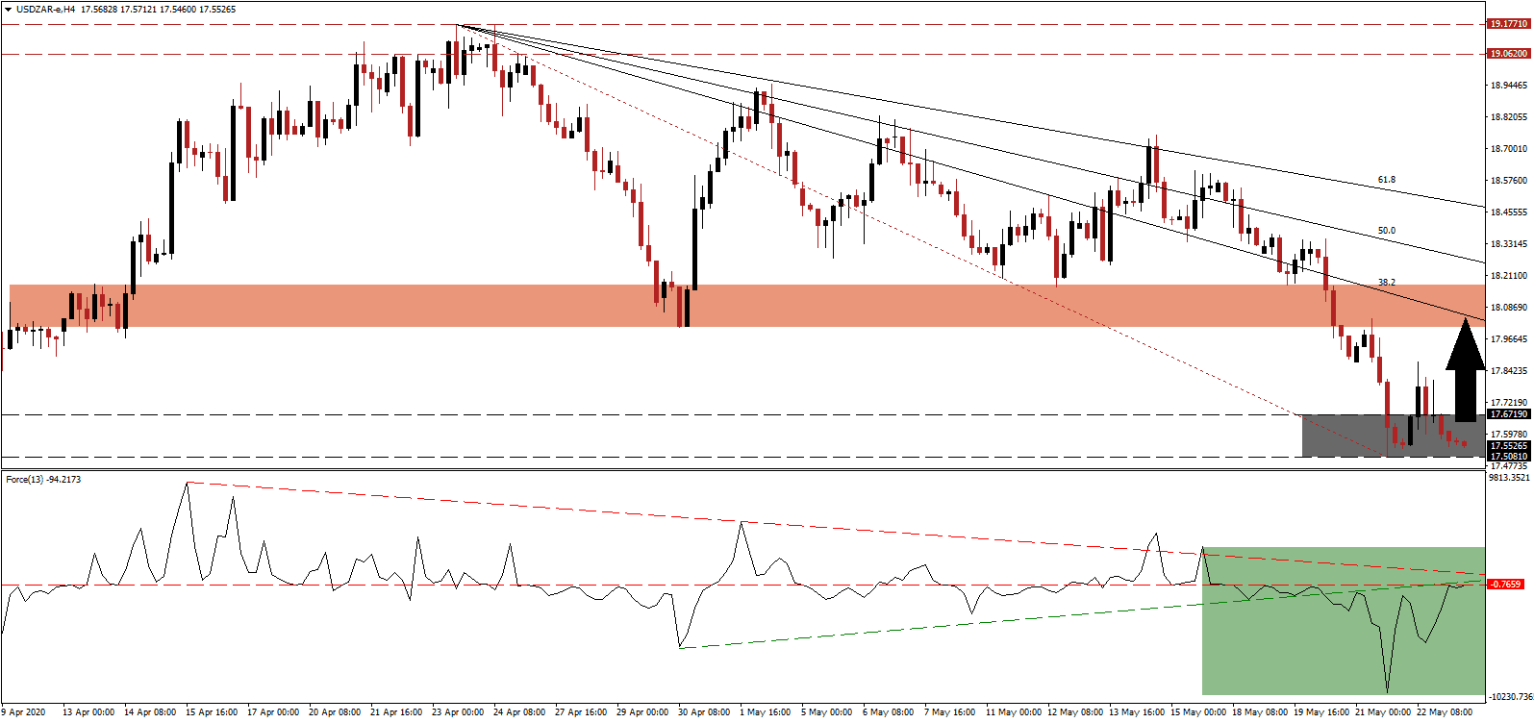Select the 17.67190 black price level tag
This screenshot has height=723, width=1534.
[x=1508, y=414]
